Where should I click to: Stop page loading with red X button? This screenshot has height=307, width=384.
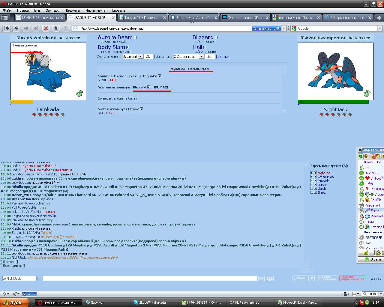[x=46, y=28]
